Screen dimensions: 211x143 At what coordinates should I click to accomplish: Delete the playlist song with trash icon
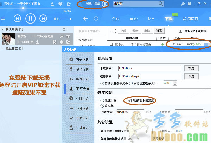[68, 36]
